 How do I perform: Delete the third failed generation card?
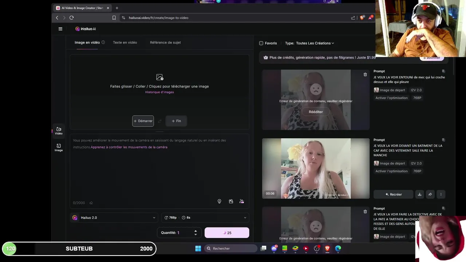point(365,211)
